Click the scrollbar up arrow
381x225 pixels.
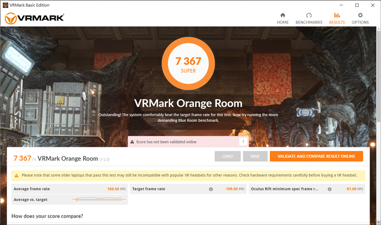(378, 29)
